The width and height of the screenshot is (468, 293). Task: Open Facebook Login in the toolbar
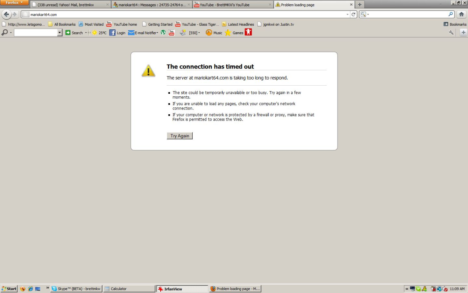[117, 33]
